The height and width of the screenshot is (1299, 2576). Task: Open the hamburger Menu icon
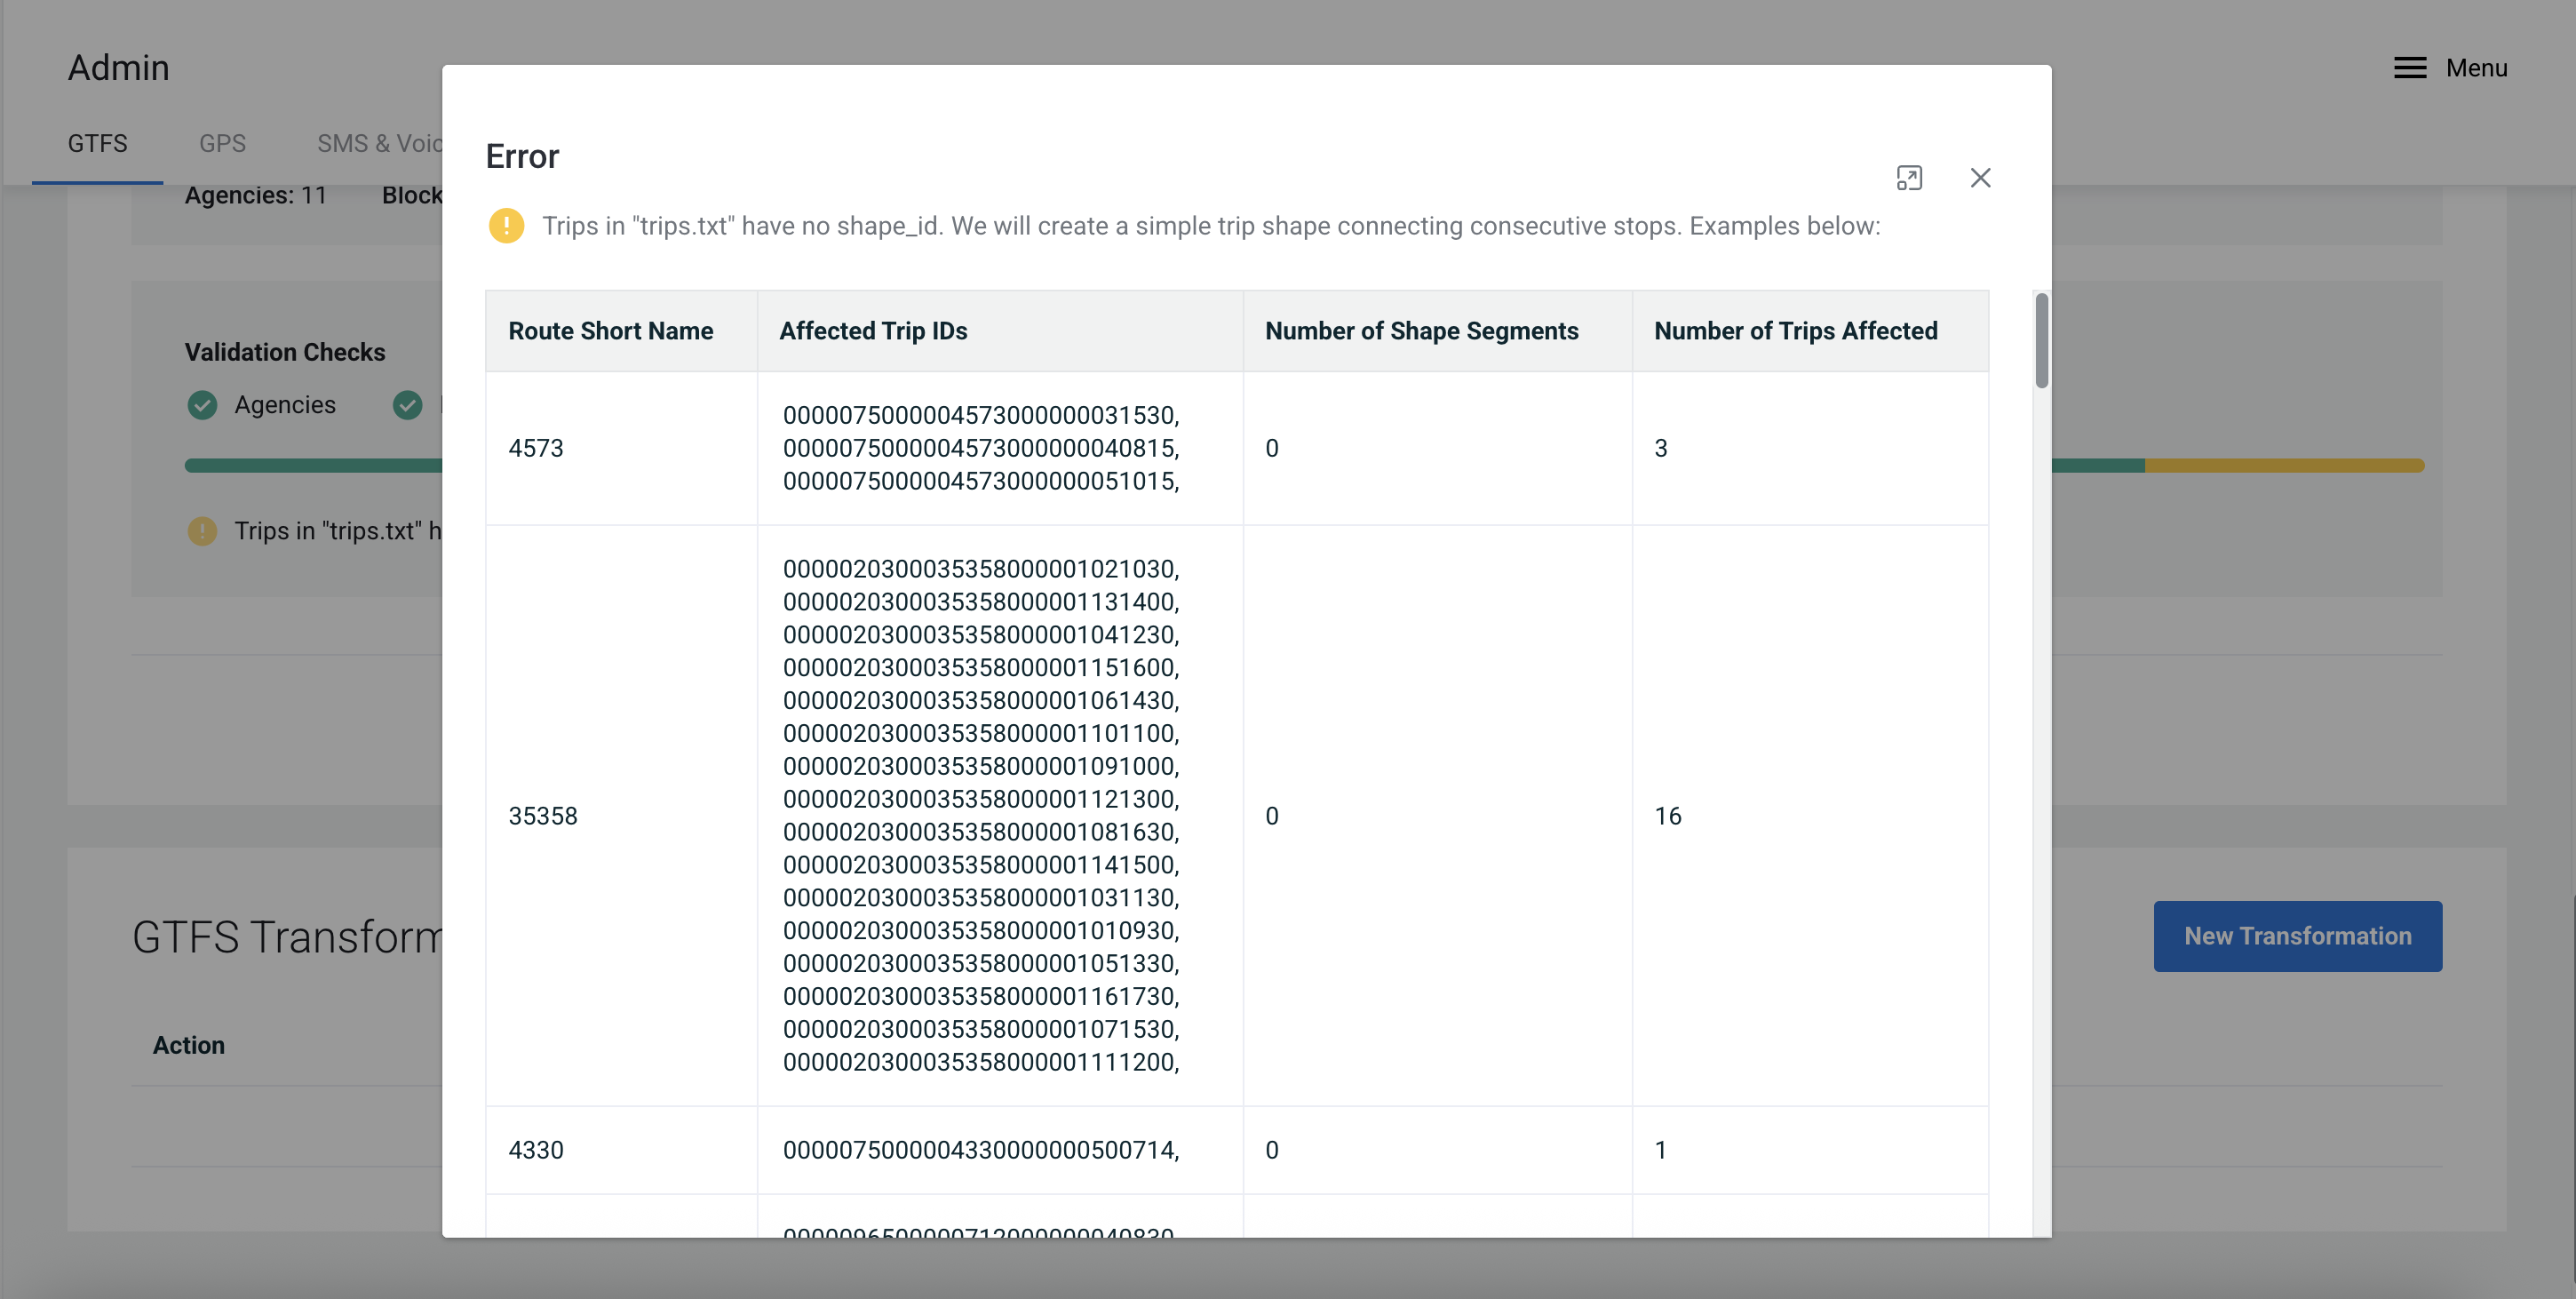click(2409, 68)
